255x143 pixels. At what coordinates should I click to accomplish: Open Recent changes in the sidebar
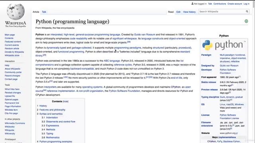(x=12, y=75)
